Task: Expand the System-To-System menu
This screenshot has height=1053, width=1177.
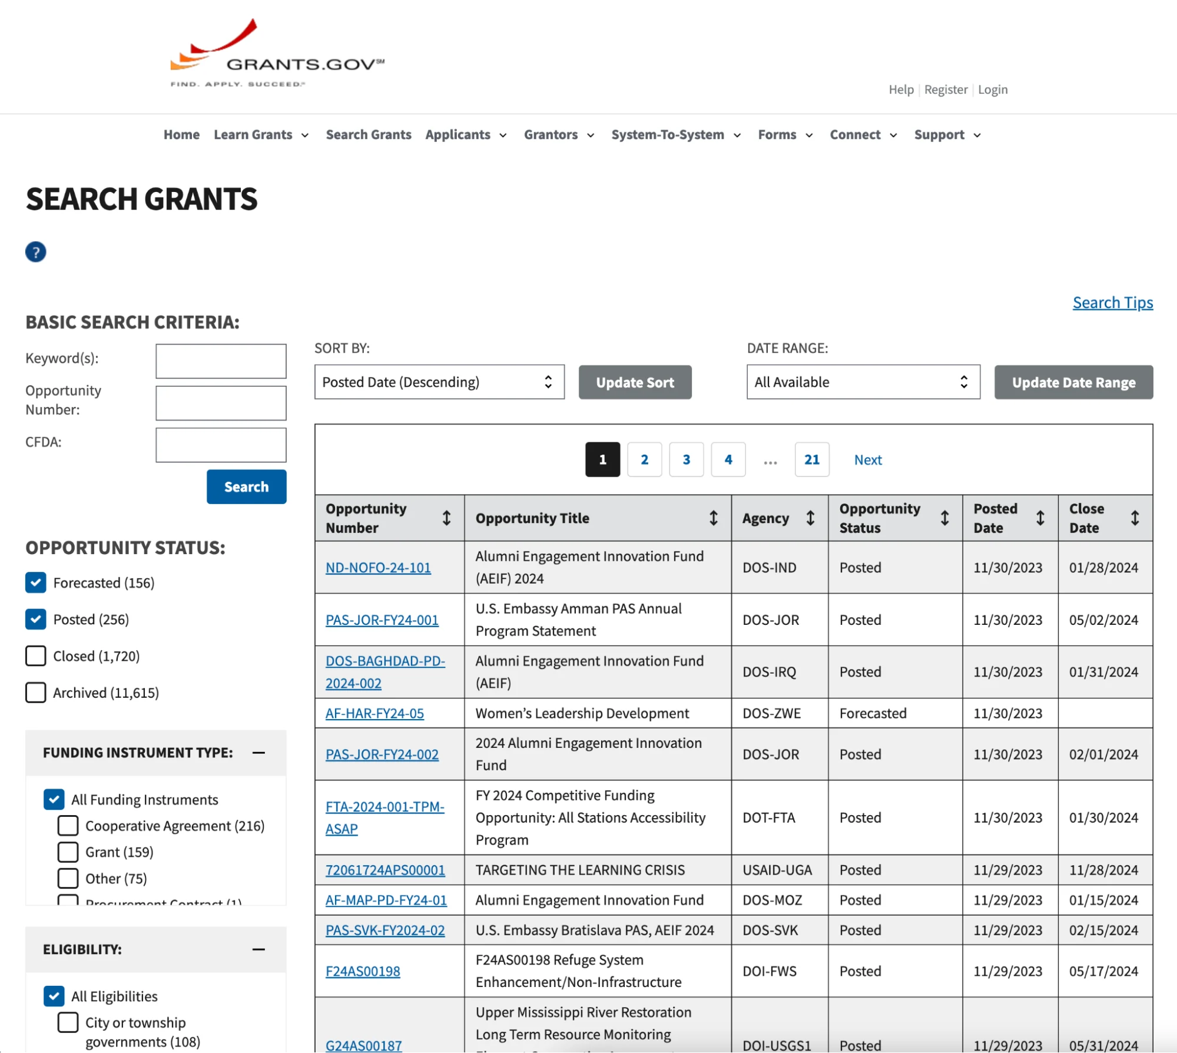Action: [676, 135]
